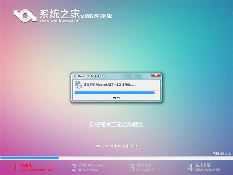This screenshot has height=175, width=233.
Task: Click the step number 3 icon
Action: pyautogui.click(x=132, y=167)
